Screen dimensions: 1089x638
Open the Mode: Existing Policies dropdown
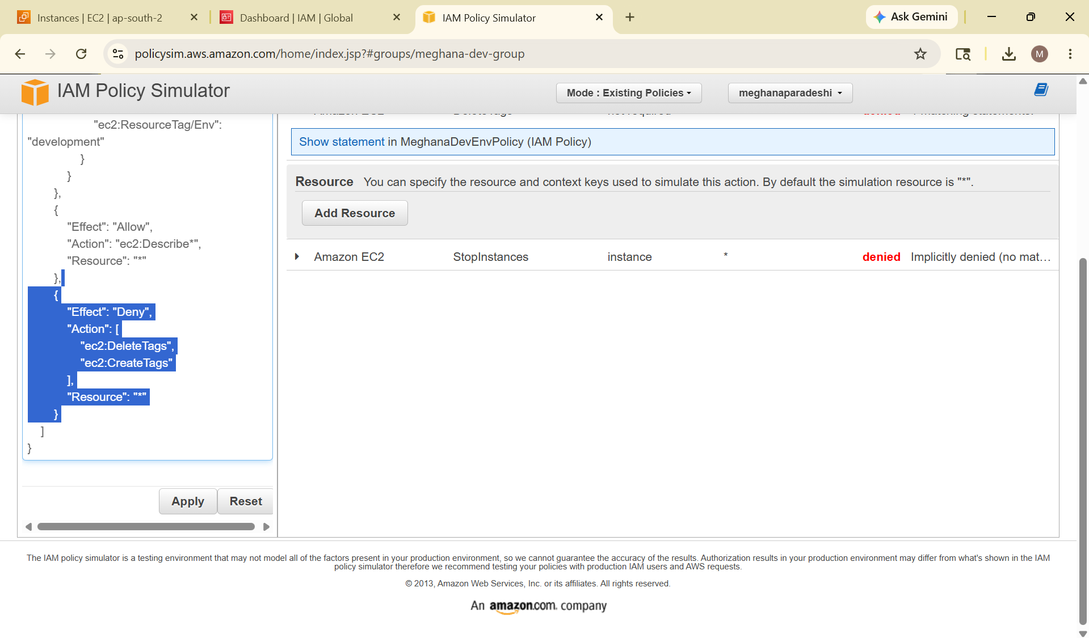point(629,93)
